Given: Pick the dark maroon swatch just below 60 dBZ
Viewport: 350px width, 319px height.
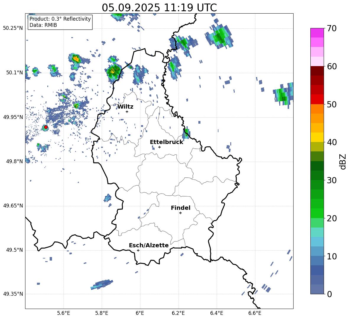Looking at the screenshot, I should click(317, 71).
